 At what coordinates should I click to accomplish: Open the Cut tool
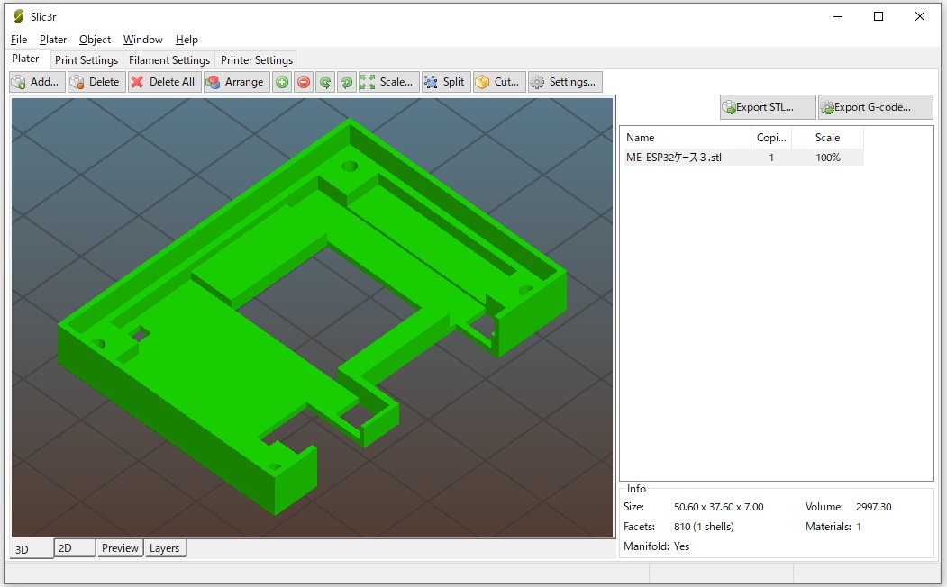(x=498, y=82)
